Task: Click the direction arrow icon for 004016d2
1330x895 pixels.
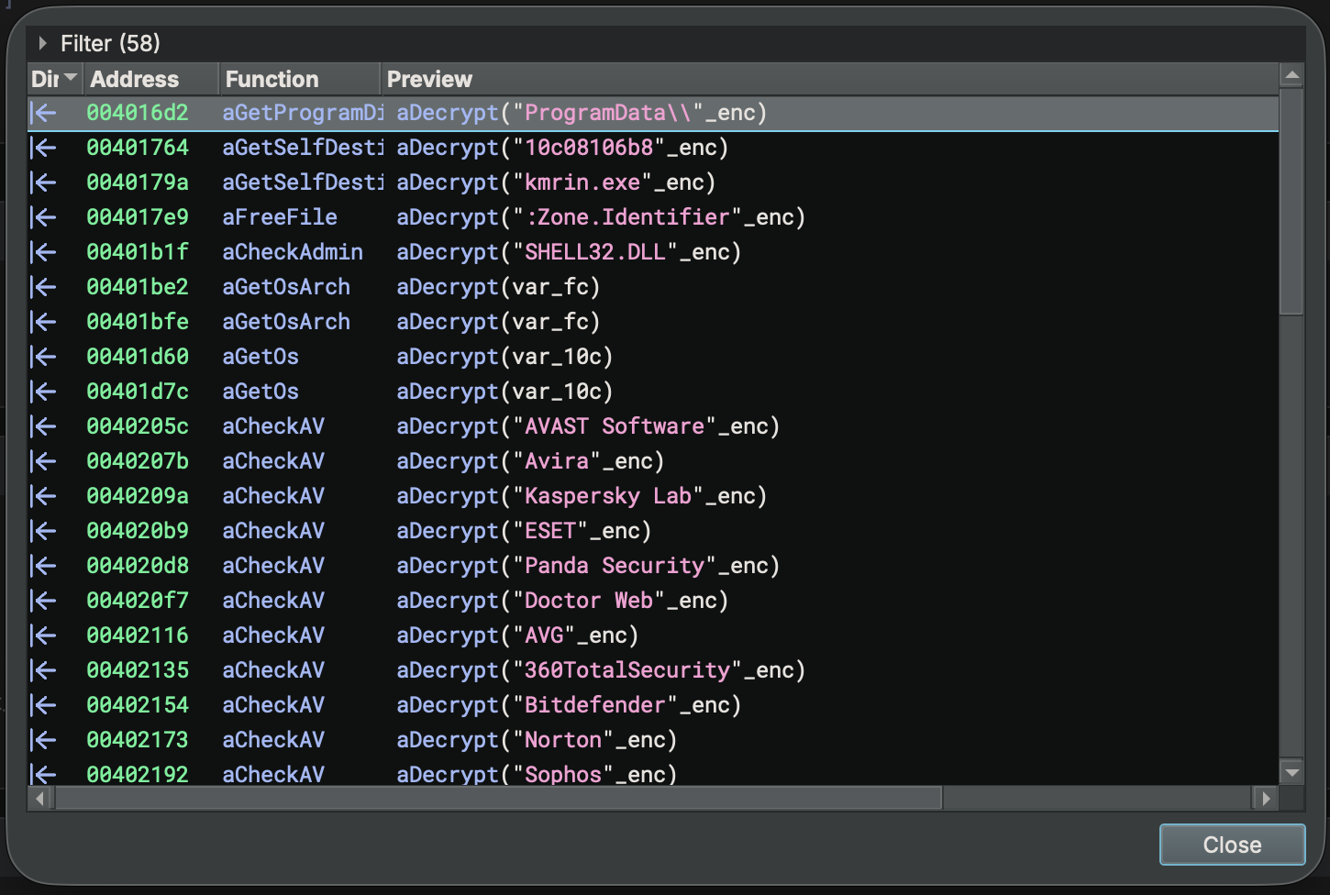Action: (43, 113)
